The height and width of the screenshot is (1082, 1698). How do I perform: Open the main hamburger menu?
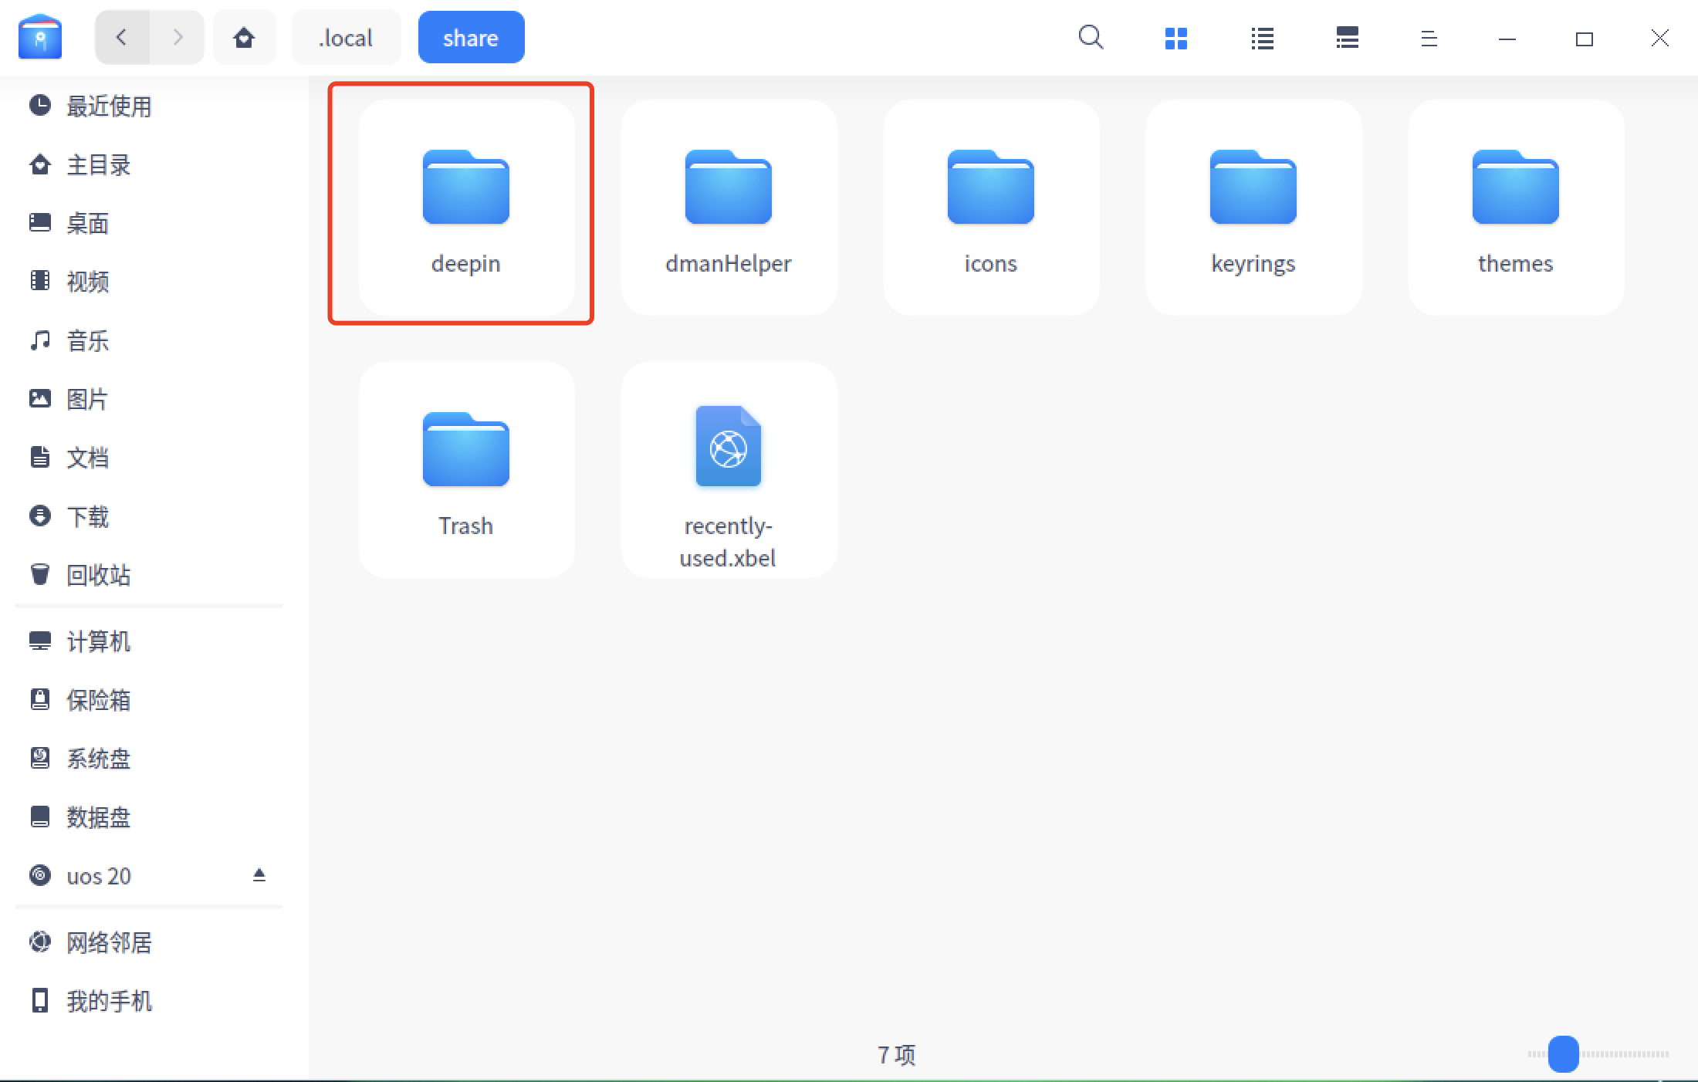1429,38
